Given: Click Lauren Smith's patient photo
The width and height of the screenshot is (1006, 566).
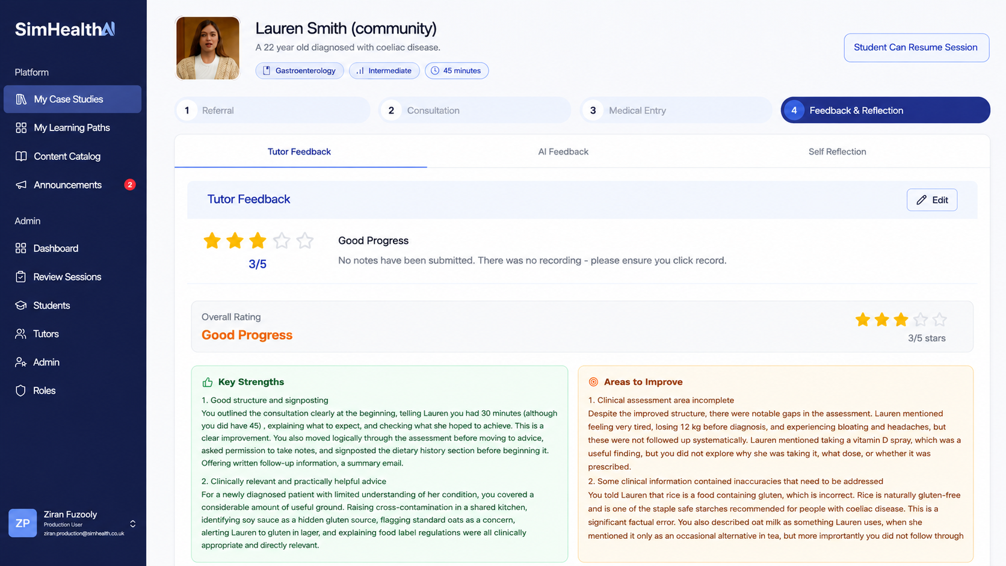Looking at the screenshot, I should (208, 48).
